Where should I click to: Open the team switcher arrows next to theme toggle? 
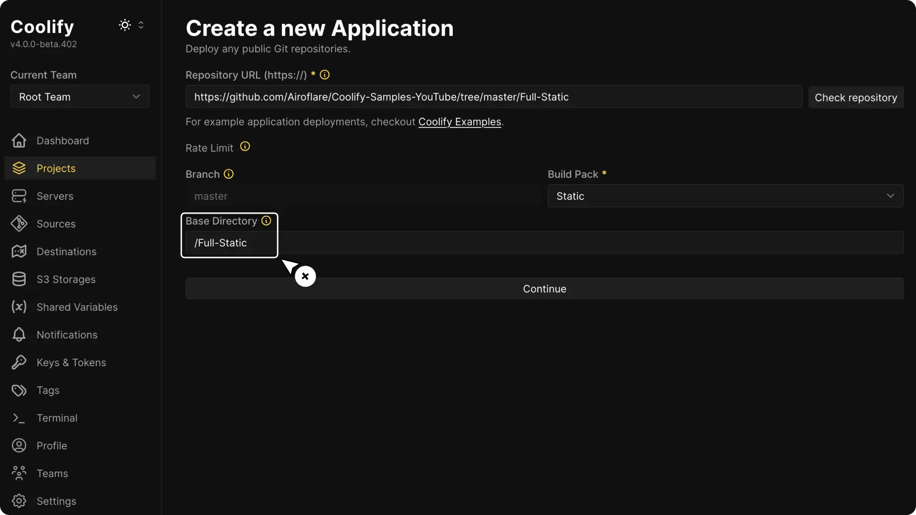point(142,25)
